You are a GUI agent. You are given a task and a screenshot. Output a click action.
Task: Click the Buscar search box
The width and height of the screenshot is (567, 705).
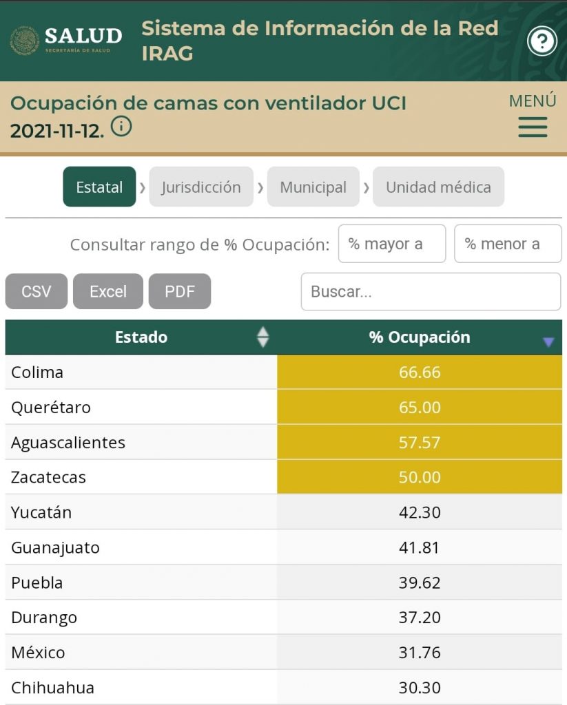431,291
